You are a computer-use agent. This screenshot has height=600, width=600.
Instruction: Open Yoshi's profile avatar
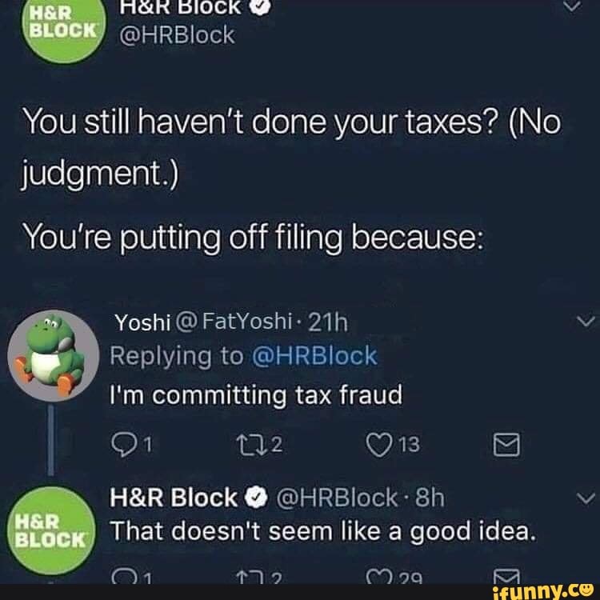(x=53, y=356)
